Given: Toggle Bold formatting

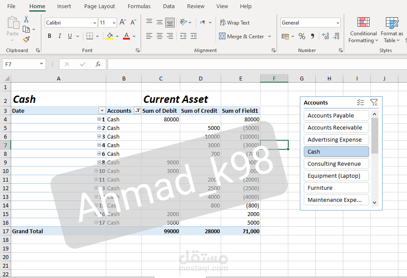Looking at the screenshot, I should pyautogui.click(x=49, y=36).
